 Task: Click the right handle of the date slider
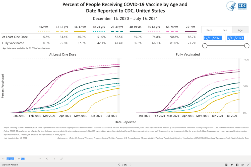point(247,46)
